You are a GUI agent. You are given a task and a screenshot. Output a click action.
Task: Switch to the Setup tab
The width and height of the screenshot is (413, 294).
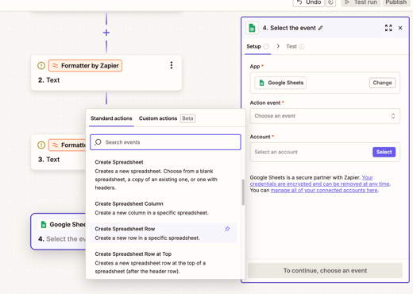coord(257,47)
